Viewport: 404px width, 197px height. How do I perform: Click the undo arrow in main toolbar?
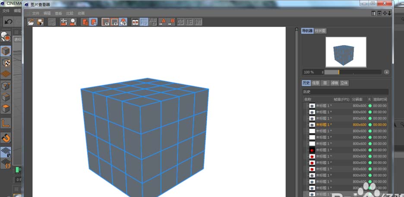(8, 21)
